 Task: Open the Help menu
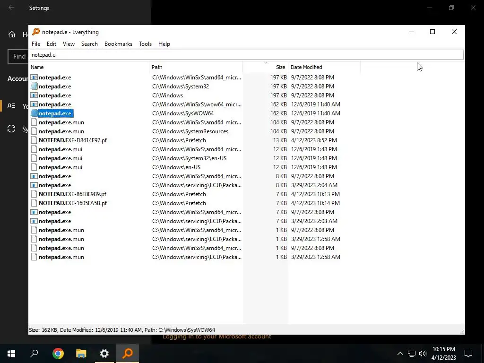164,44
